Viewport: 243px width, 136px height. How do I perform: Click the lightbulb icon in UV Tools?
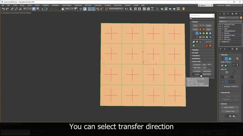tap(197, 42)
